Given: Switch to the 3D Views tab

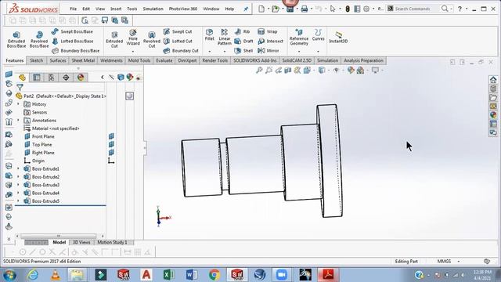Looking at the screenshot, I should [81, 242].
